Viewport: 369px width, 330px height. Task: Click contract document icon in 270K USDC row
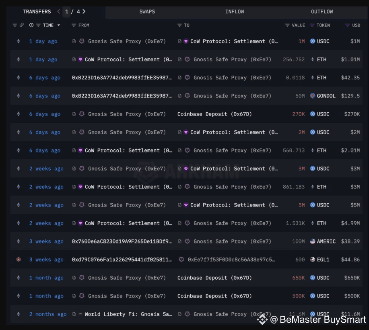click(x=74, y=114)
